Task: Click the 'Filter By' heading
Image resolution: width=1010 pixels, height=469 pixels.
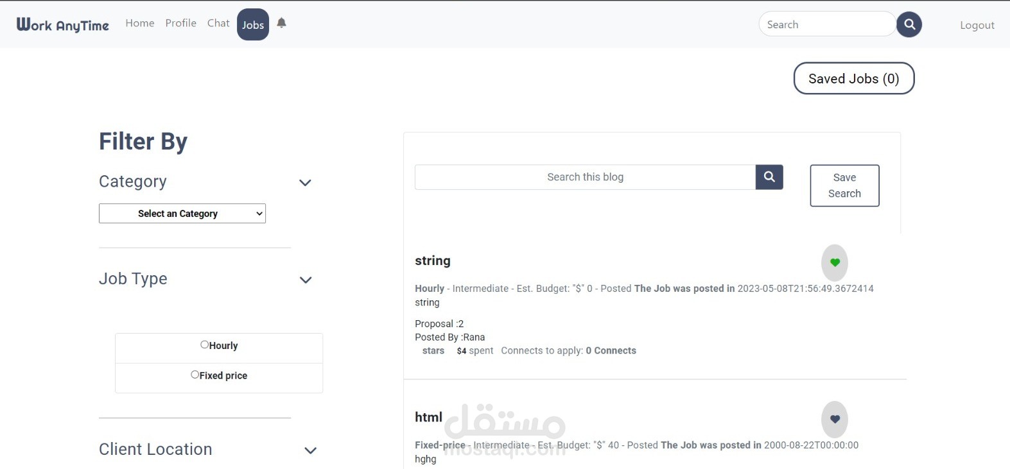Action: tap(143, 141)
